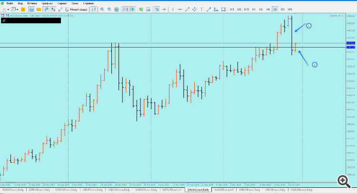Viewport: 357px width, 194px height.
Task: Open the Окно menu
Action: tap(75, 3)
